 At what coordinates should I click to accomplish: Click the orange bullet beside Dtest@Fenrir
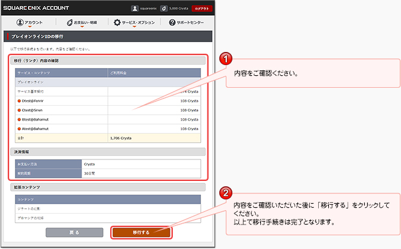point(19,101)
